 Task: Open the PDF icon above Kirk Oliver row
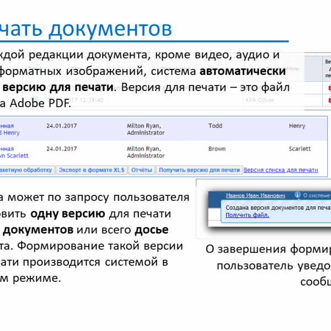[329, 88]
